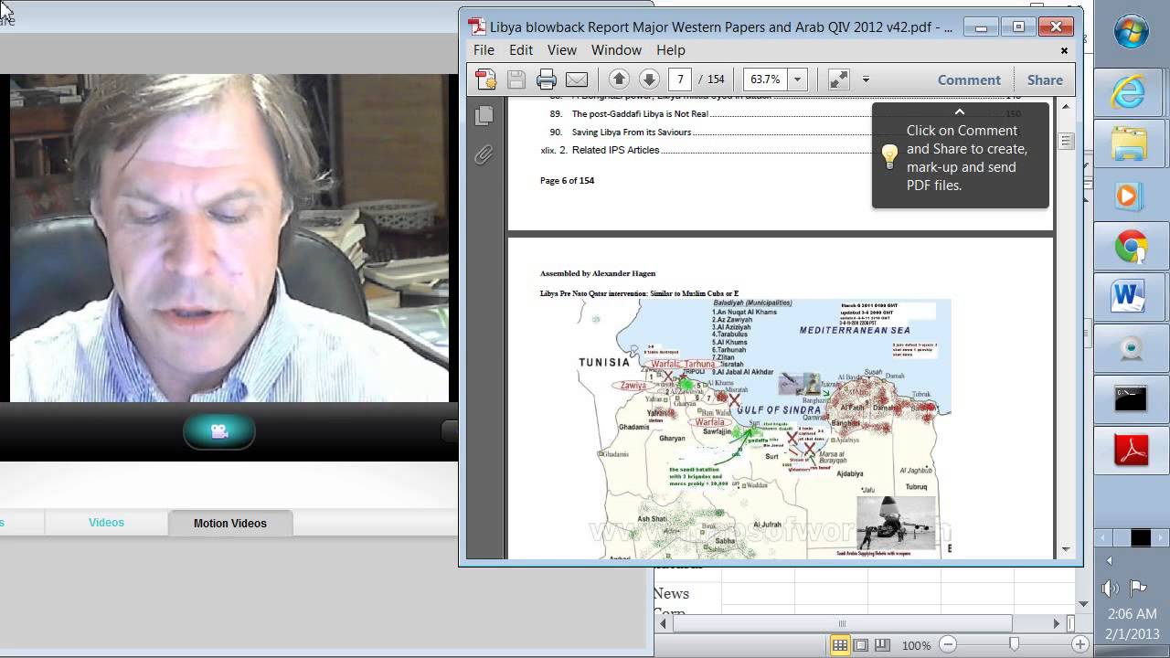Screen dimensions: 1170x658
Task: Show the Page Thumbnails panel
Action: tap(484, 115)
